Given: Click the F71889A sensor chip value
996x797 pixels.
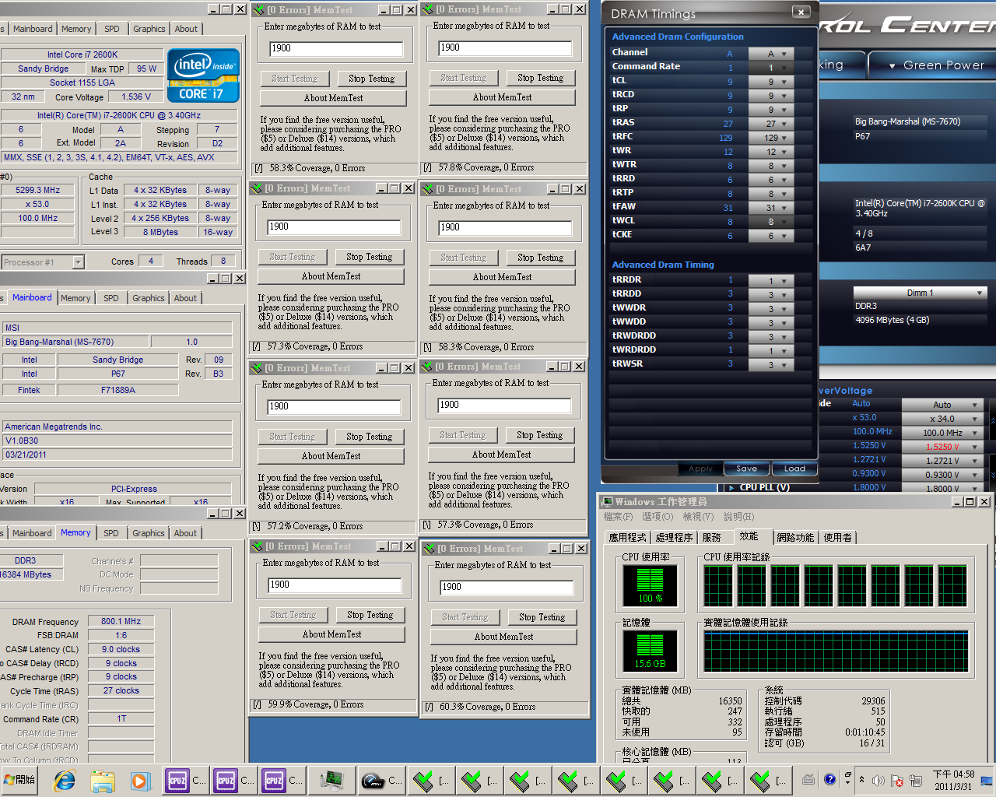Looking at the screenshot, I should click(117, 390).
